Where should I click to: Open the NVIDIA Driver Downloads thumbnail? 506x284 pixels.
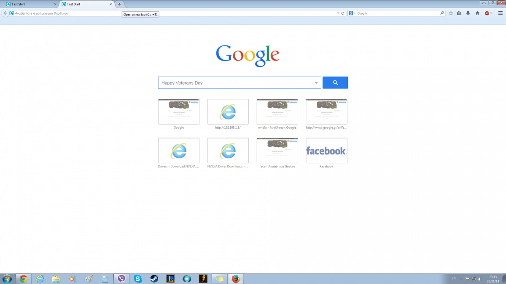click(x=228, y=151)
